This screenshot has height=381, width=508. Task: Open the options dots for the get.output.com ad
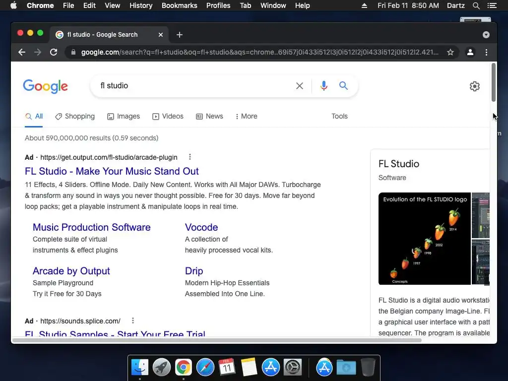click(x=190, y=157)
